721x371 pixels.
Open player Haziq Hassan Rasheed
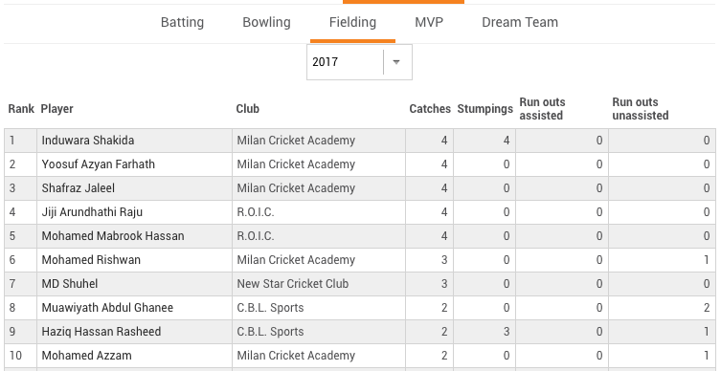[x=101, y=332]
